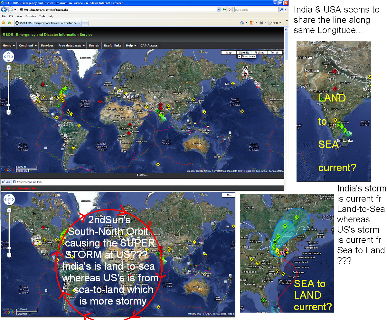Click the Live Search magnifier icon

281,10
